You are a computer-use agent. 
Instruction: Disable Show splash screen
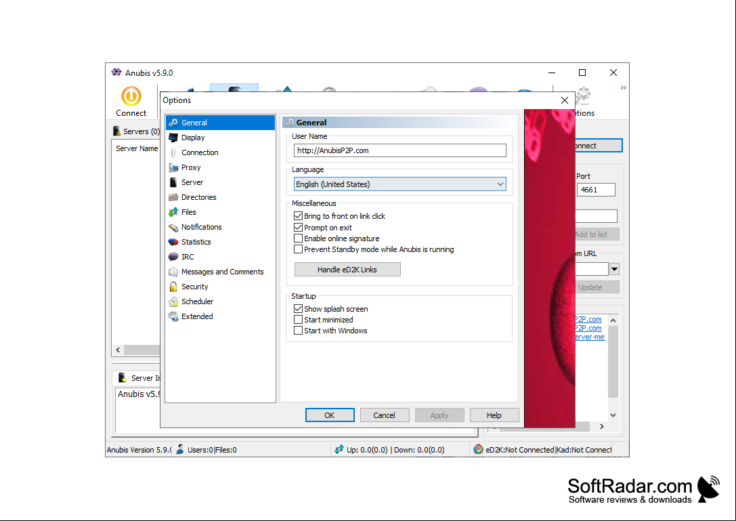pyautogui.click(x=298, y=309)
